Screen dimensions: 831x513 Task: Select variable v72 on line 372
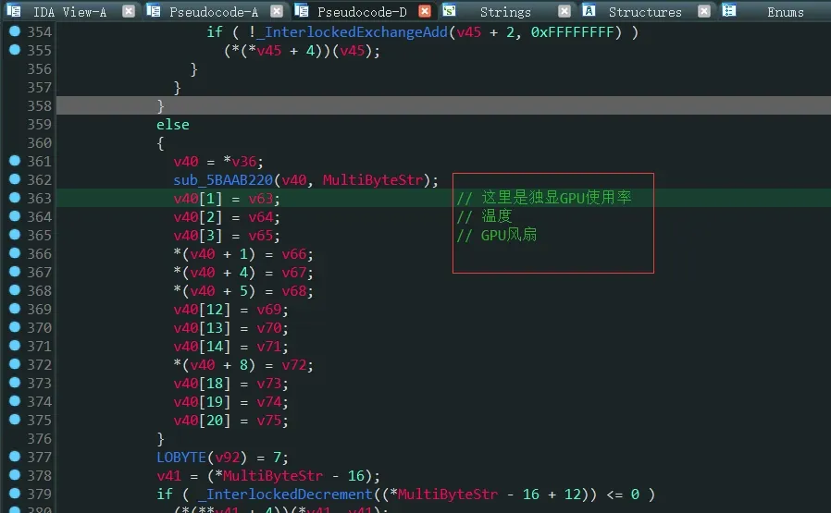pos(293,365)
